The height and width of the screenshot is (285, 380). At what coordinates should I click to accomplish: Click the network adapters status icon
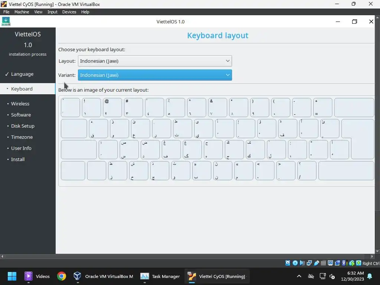coord(309,263)
